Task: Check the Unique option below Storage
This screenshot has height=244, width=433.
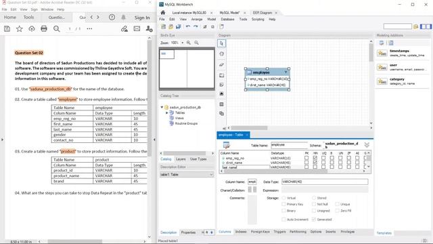Action: pyautogui.click(x=337, y=204)
